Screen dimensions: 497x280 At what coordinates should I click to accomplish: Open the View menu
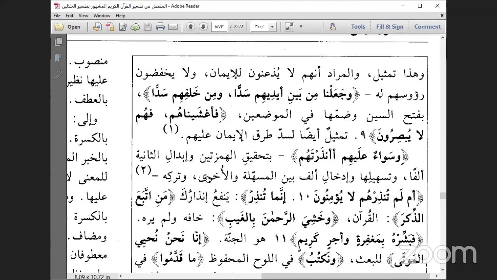pos(83,16)
